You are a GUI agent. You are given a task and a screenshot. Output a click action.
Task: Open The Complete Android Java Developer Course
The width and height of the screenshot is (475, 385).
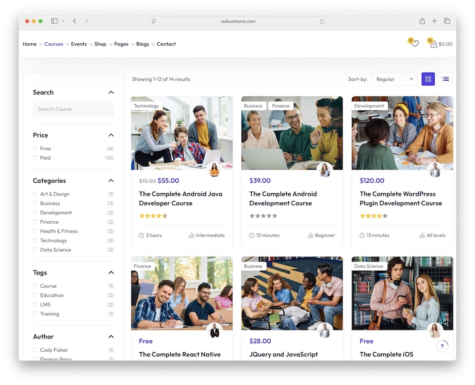(x=180, y=198)
